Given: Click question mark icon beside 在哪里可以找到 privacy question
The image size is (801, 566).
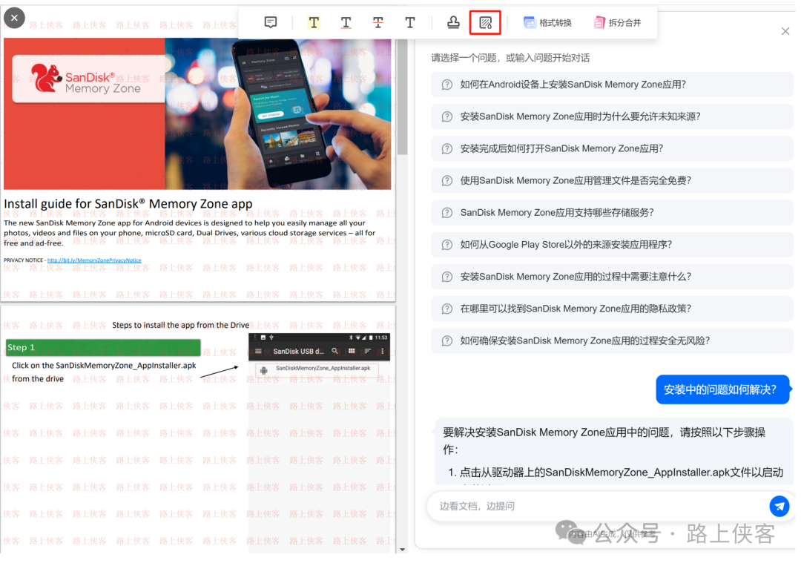Looking at the screenshot, I should (x=447, y=309).
